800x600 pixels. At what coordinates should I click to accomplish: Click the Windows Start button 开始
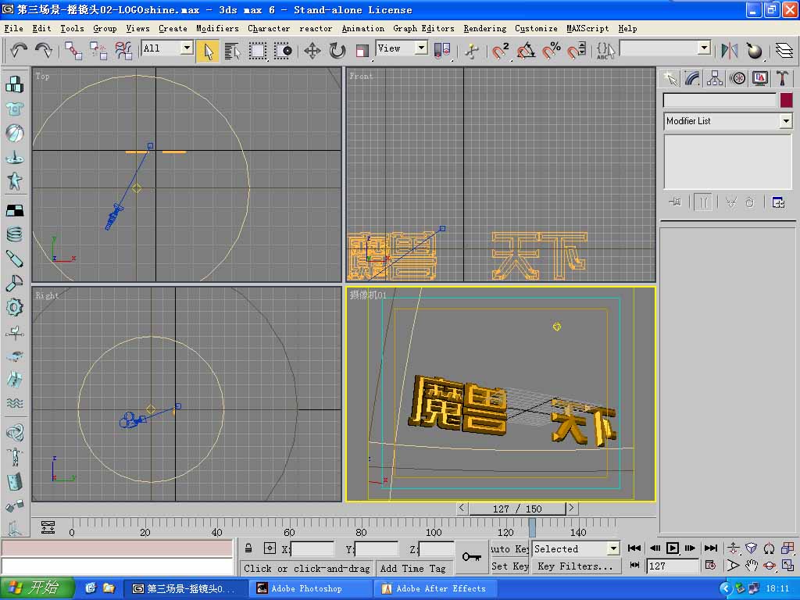37,588
